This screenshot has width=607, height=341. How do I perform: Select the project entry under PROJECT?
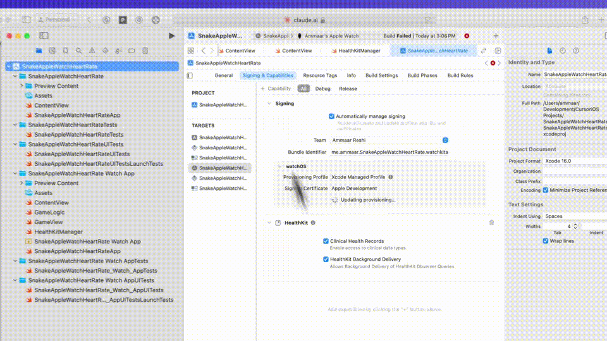[x=219, y=104]
